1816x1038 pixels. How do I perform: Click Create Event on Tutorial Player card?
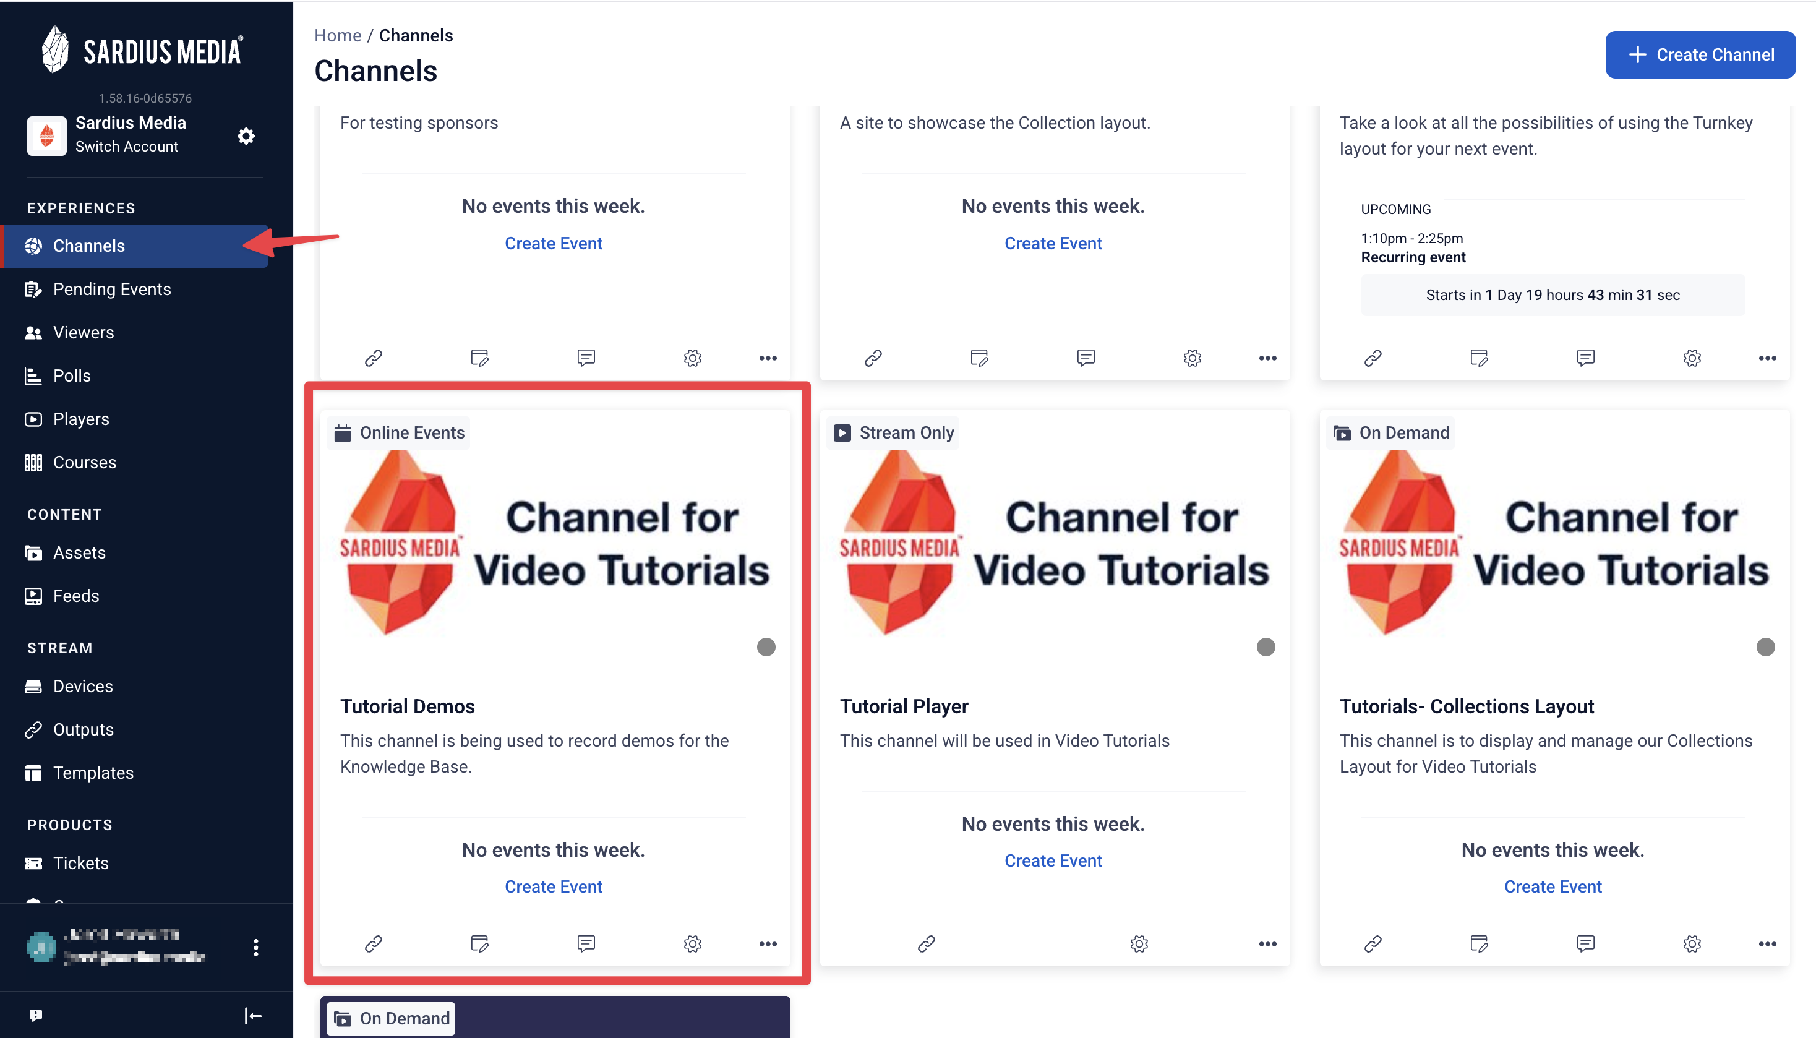point(1053,861)
